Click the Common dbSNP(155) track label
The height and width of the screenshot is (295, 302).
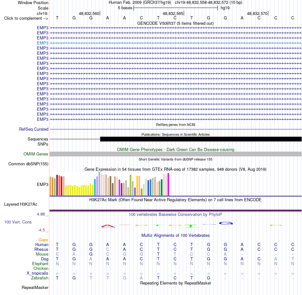tap(28, 164)
